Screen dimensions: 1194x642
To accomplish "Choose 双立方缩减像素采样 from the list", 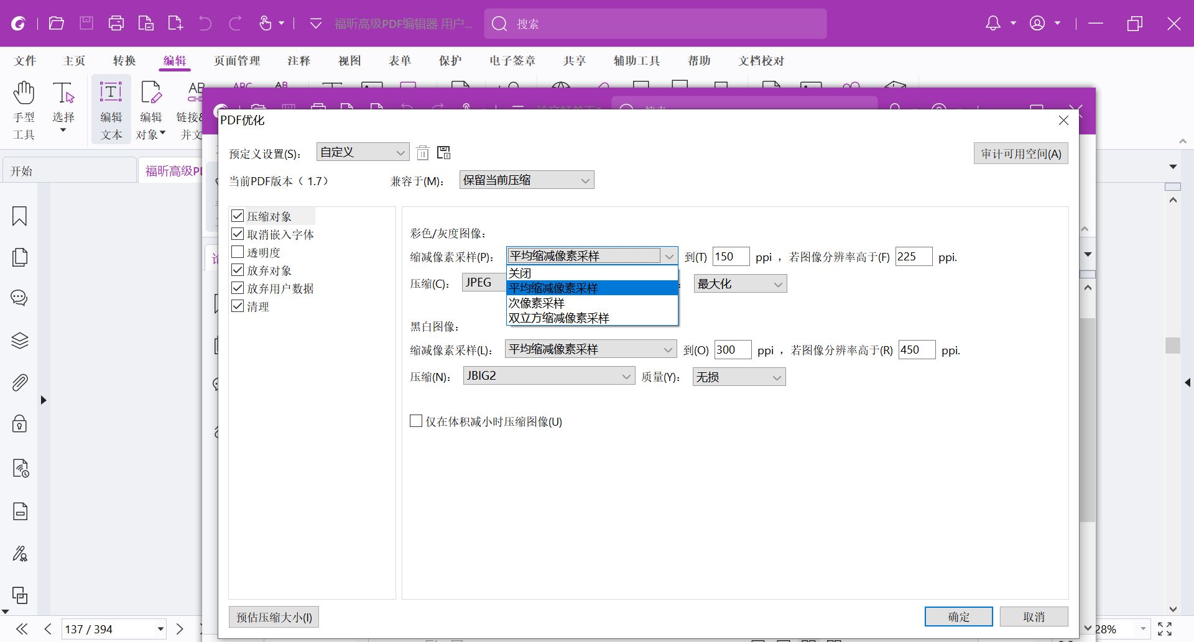I will pos(558,318).
